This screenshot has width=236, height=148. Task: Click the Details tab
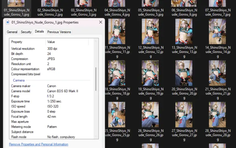click(39, 32)
